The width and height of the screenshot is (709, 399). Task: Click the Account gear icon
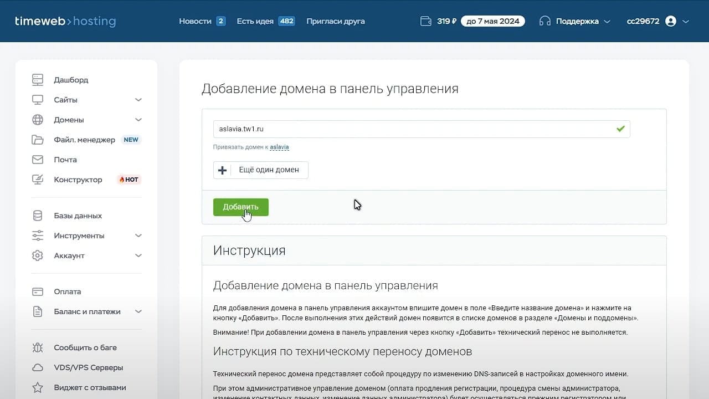[38, 255]
